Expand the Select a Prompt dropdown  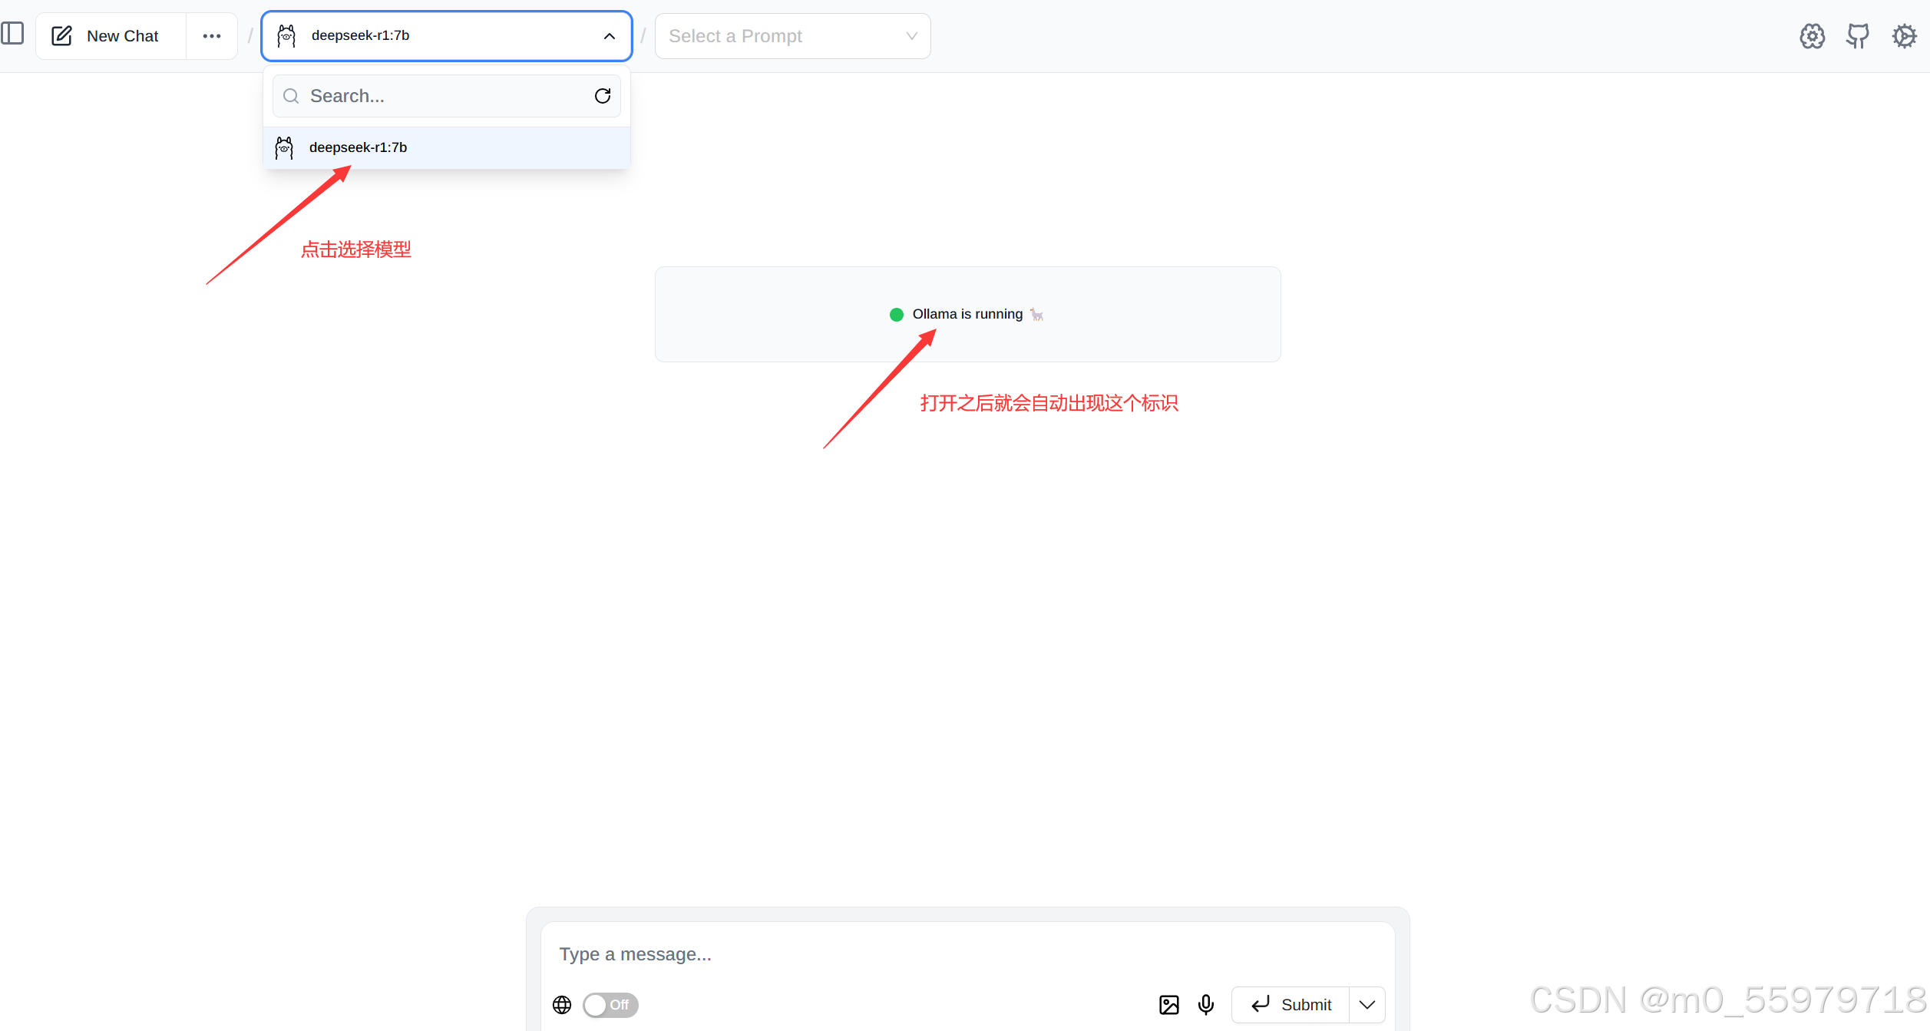pos(792,36)
